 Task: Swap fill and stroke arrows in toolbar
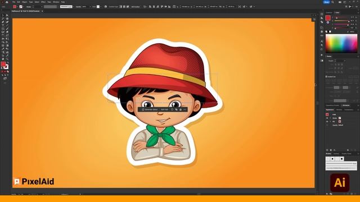coord(7,62)
